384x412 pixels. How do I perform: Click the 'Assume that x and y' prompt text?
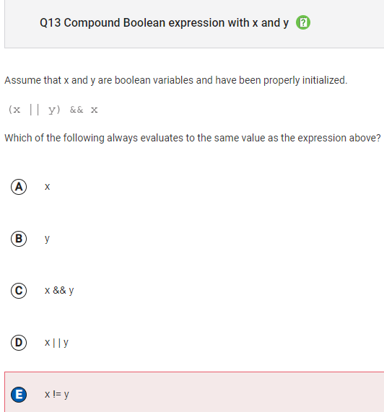176,80
